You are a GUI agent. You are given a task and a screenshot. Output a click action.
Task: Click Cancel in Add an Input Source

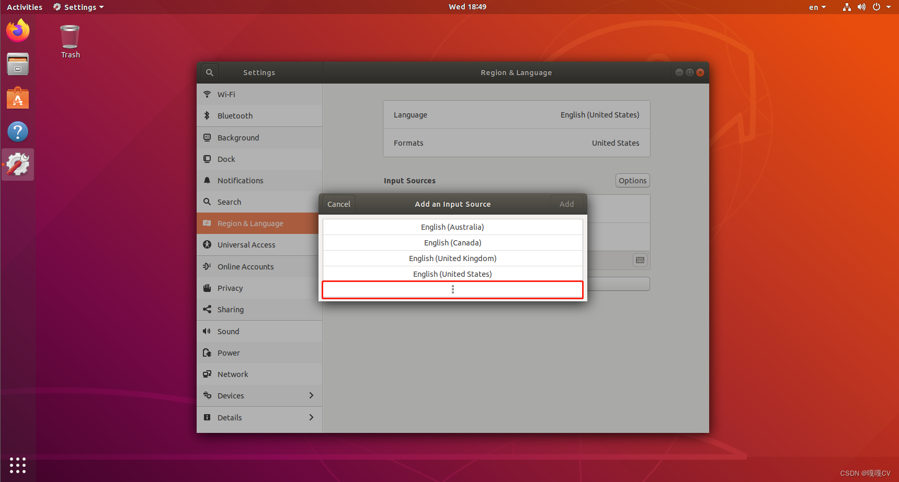pos(339,204)
